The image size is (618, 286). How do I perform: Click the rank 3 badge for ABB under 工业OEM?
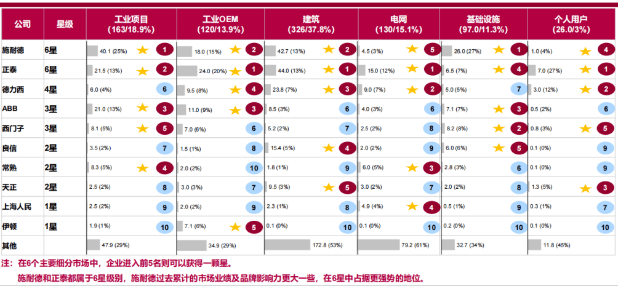coord(254,109)
